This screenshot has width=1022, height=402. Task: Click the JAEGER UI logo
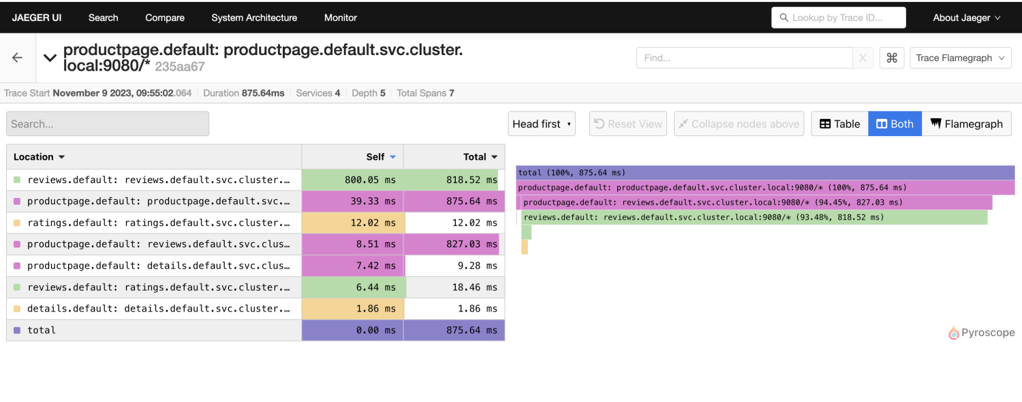click(37, 18)
